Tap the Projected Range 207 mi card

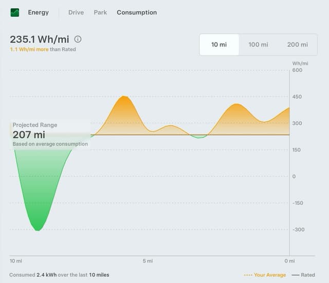tap(50, 135)
